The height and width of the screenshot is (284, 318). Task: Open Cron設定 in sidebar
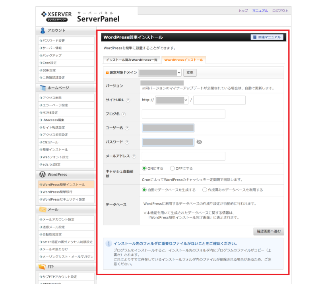66,63
